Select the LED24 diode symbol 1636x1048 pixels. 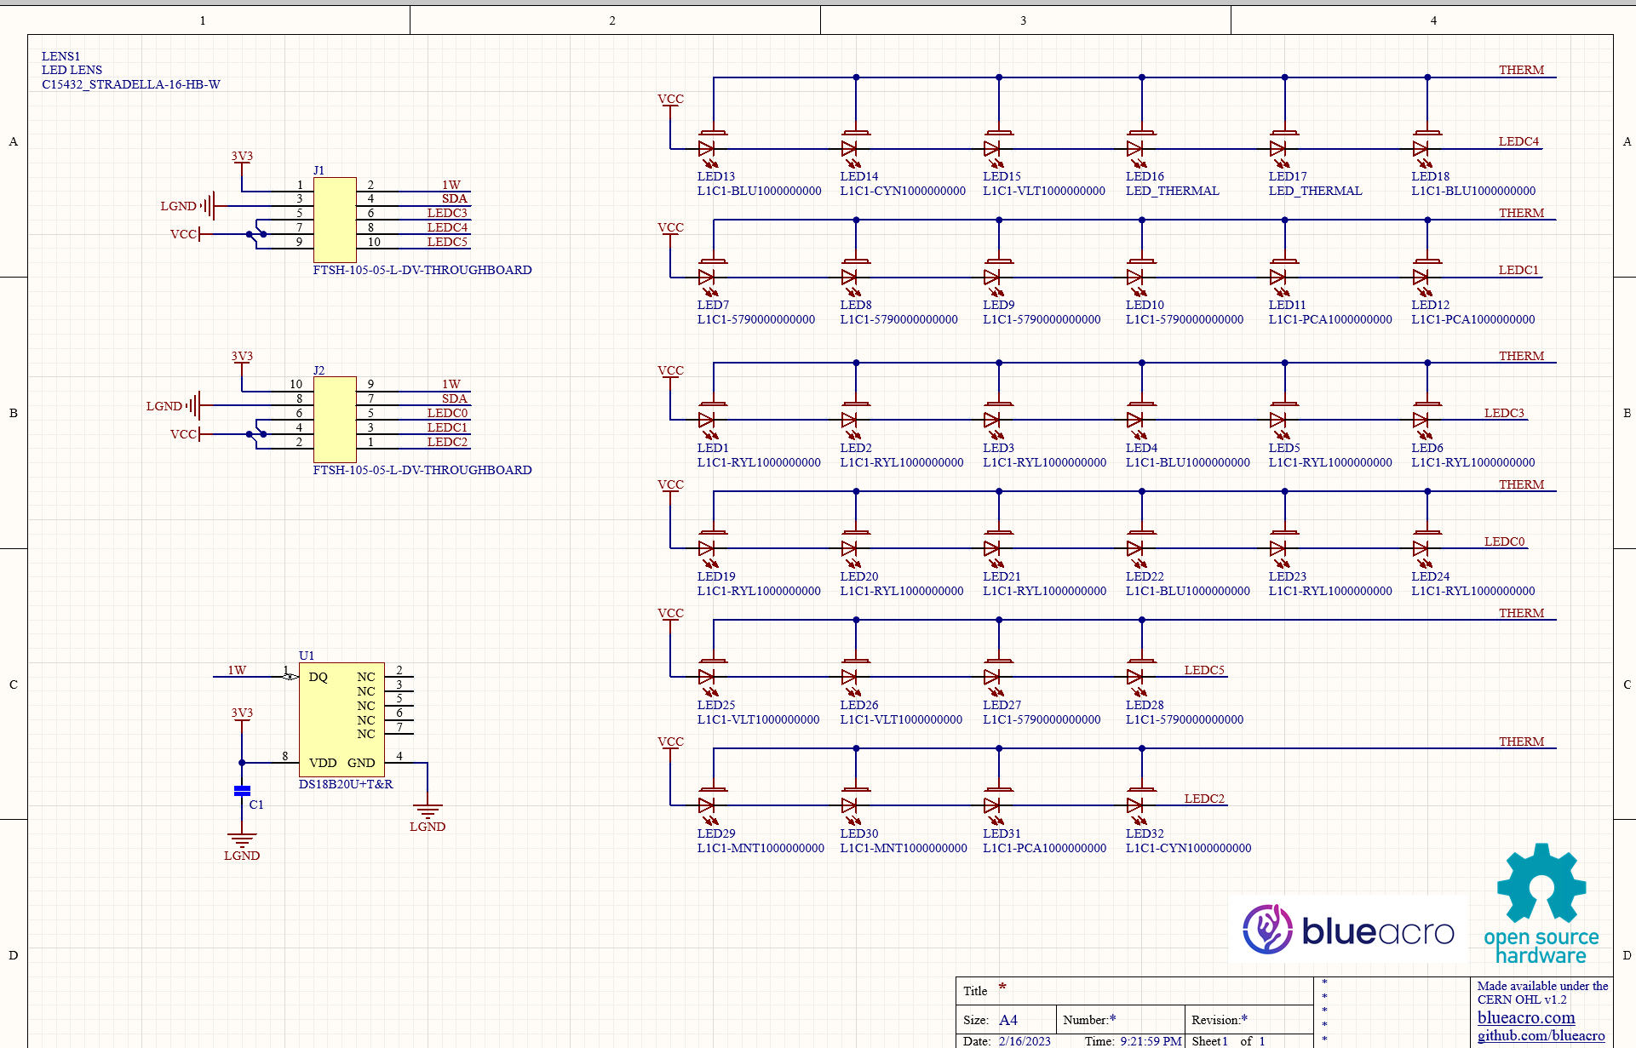pyautogui.click(x=1424, y=549)
